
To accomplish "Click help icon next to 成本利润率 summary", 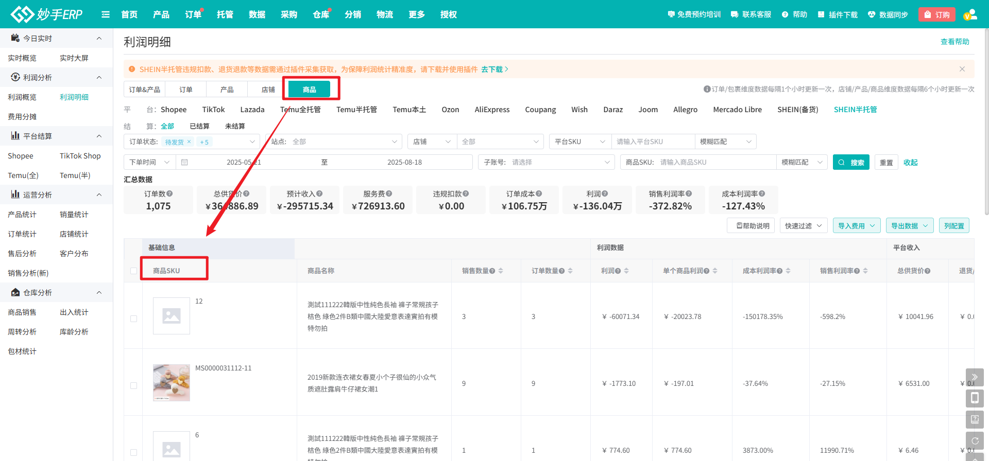I will (x=762, y=194).
